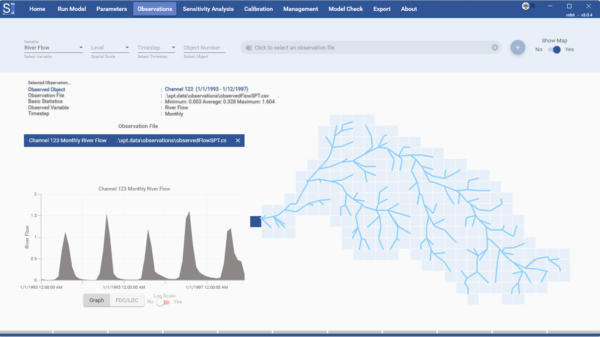Click the SWAT+ app logo icon
The width and height of the screenshot is (600, 337).
[x=9, y=8]
